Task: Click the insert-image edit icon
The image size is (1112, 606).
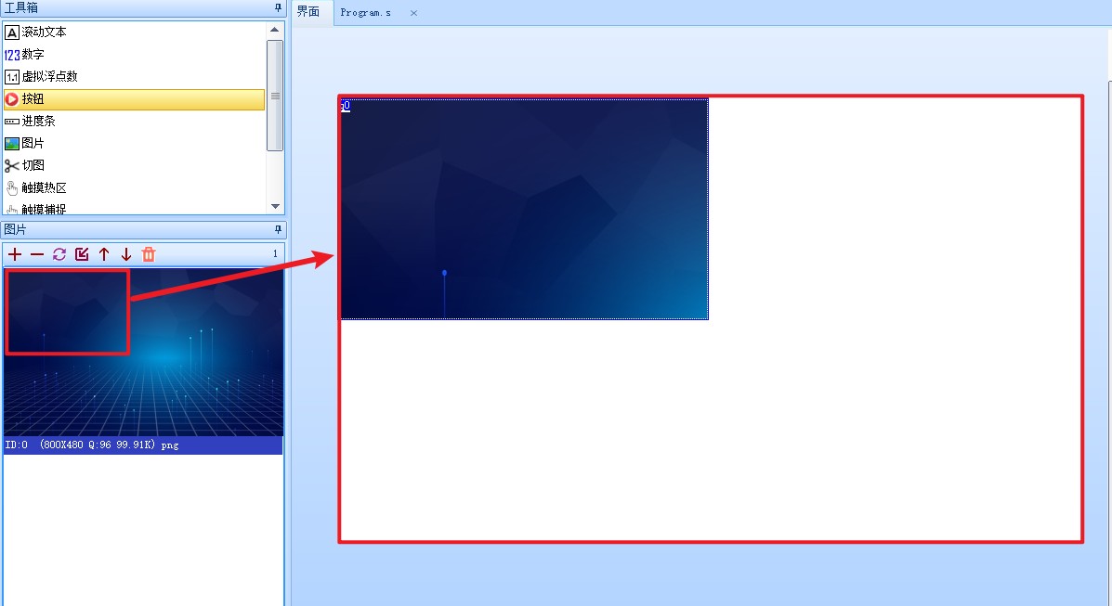Action: coord(82,254)
